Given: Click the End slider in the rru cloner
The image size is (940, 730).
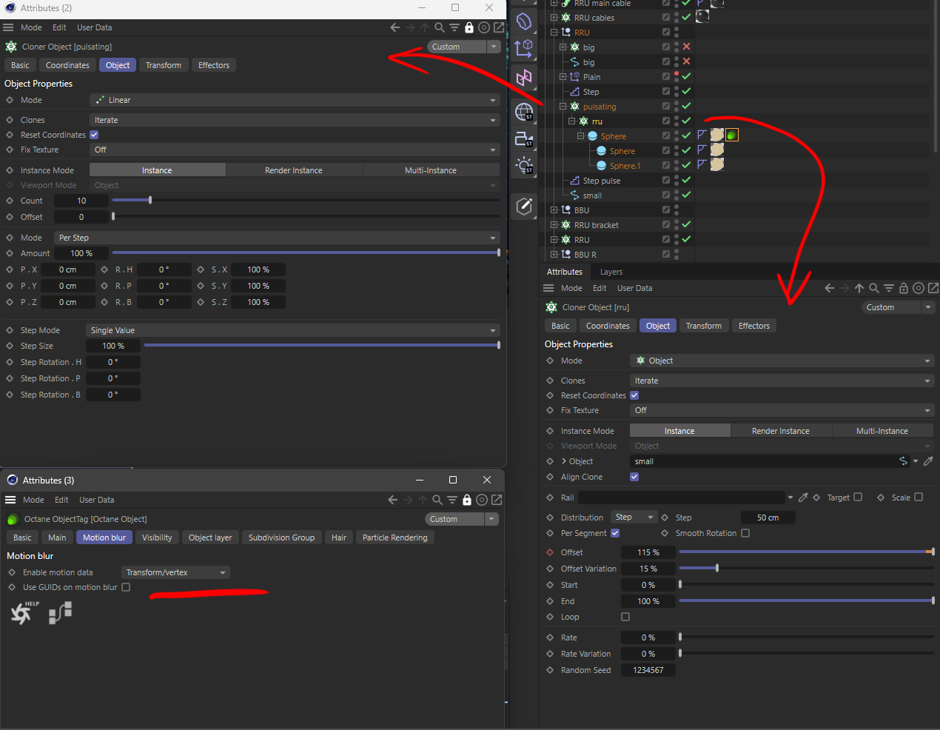Looking at the screenshot, I should tap(806, 601).
